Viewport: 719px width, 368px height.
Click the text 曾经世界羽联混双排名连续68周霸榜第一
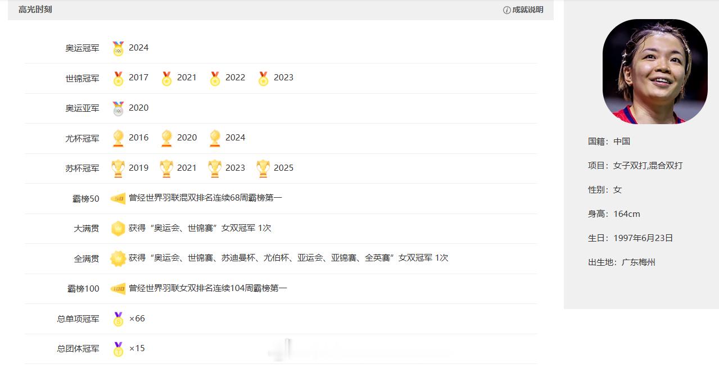pos(205,198)
